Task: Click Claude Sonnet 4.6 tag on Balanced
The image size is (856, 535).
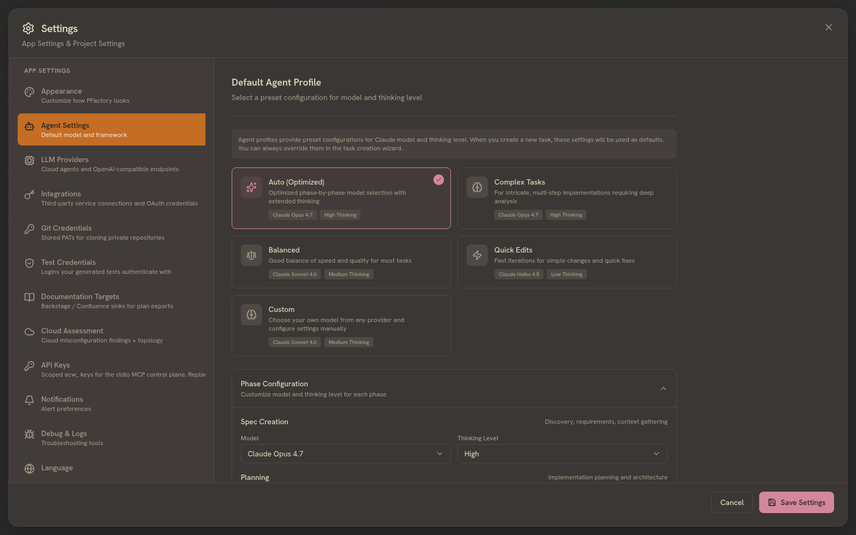Action: (x=295, y=274)
